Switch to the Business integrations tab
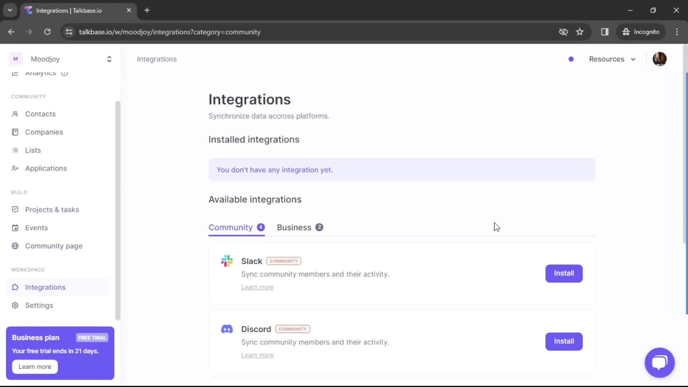Viewport: 688px width, 387px height. (x=294, y=227)
